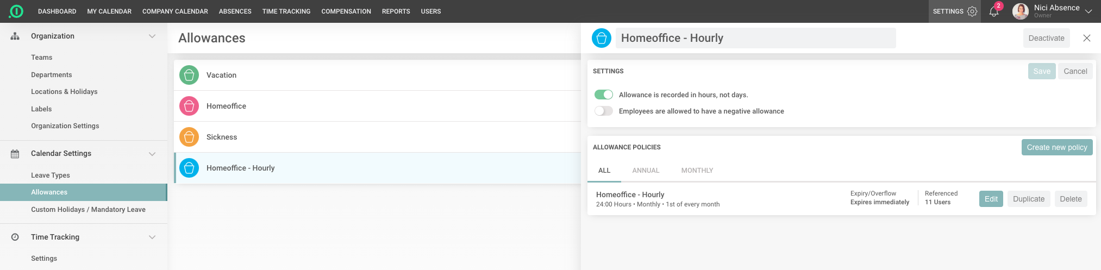
Task: Open the notifications bell
Action: point(994,11)
